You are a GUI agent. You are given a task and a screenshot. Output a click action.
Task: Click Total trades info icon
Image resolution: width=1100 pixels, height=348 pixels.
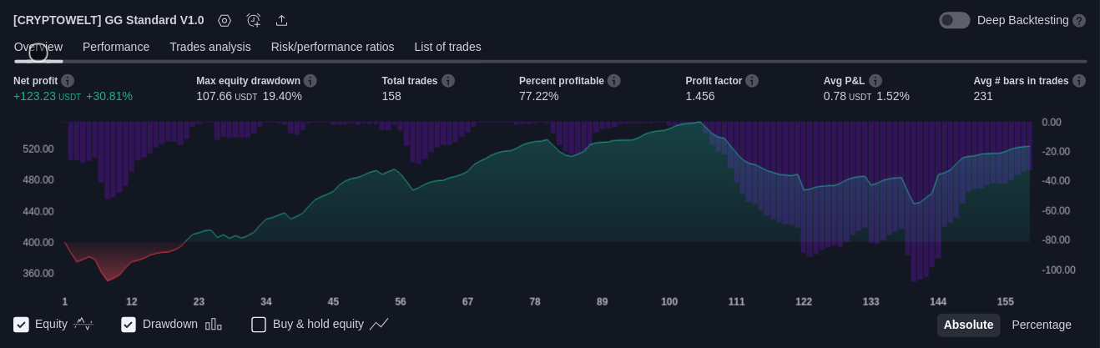[448, 81]
